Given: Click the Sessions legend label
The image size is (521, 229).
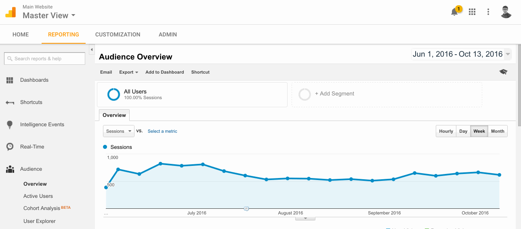Looking at the screenshot, I should (121, 147).
